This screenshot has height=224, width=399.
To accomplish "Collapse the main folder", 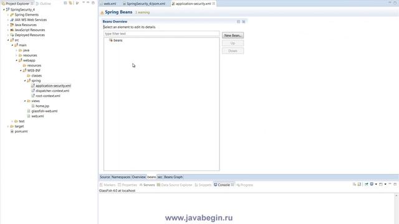I will [x=12, y=45].
